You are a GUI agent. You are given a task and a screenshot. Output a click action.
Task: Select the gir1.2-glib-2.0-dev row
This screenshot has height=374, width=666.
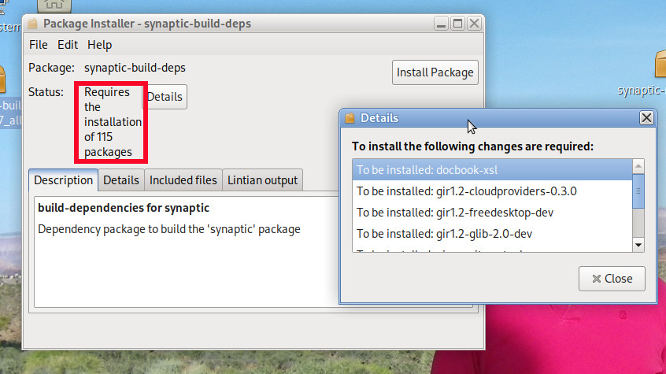pyautogui.click(x=492, y=234)
